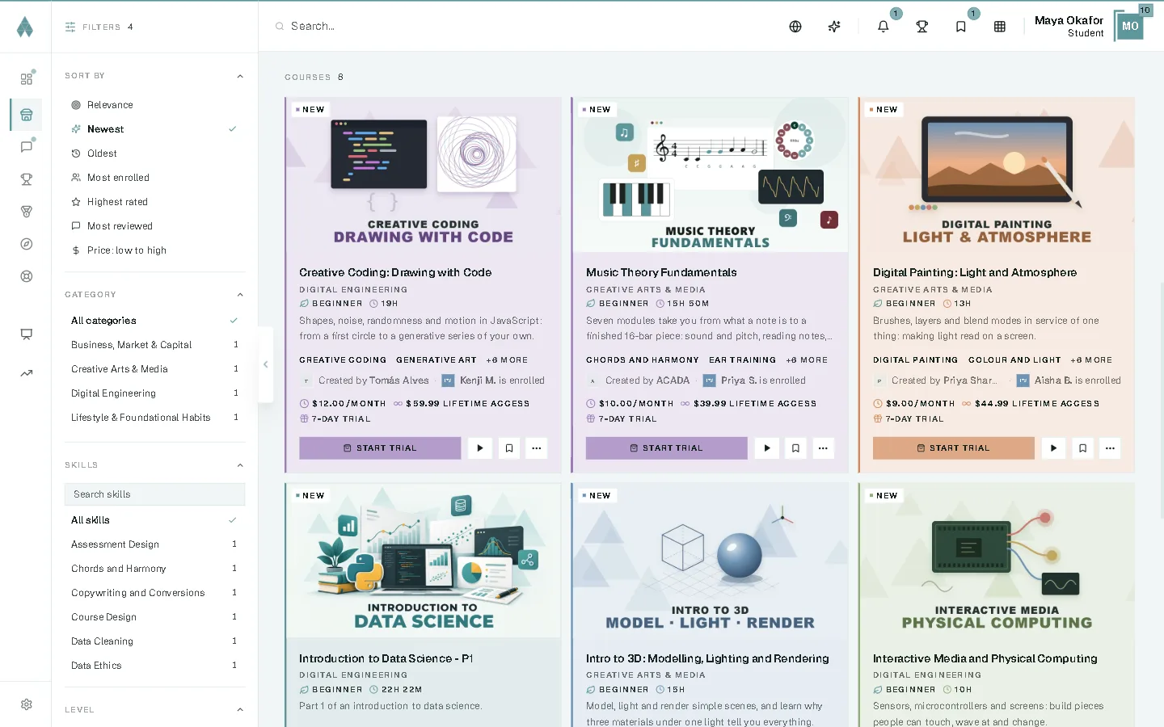Open saved bookmarks in top bar

(x=960, y=27)
